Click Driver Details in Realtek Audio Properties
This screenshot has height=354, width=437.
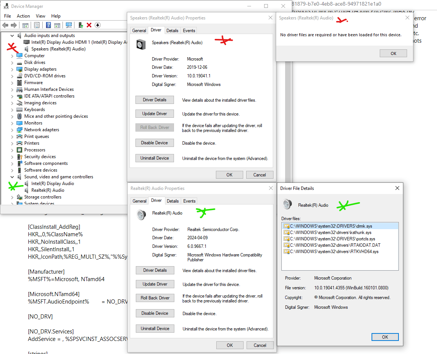(155, 270)
